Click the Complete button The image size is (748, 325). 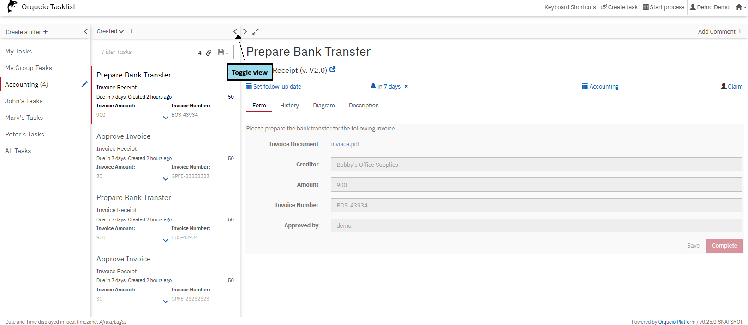coord(724,246)
